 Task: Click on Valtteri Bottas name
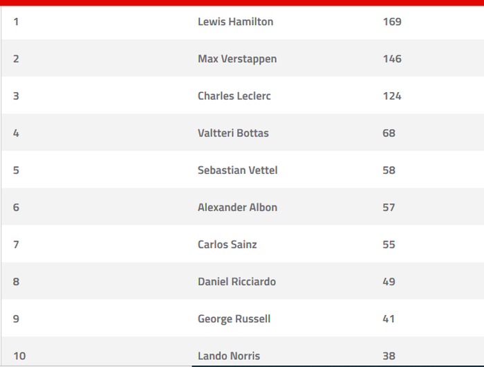(x=233, y=133)
